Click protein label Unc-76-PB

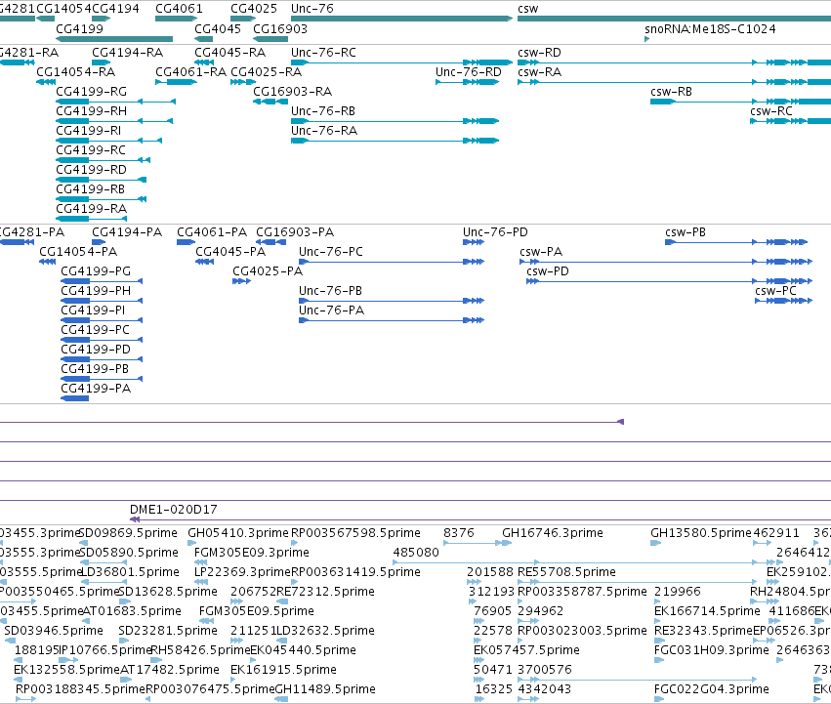click(x=331, y=292)
